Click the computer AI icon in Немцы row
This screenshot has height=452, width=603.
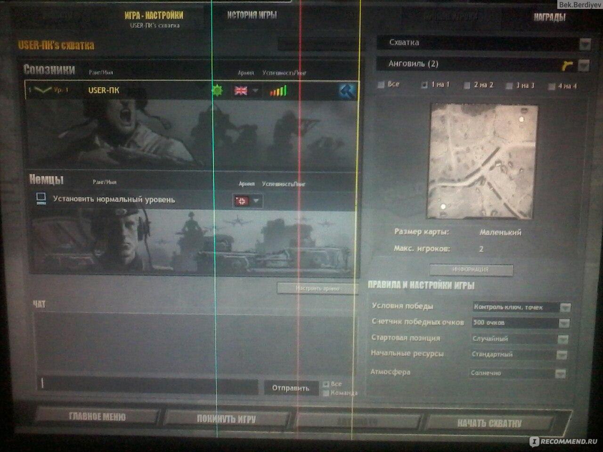click(41, 199)
